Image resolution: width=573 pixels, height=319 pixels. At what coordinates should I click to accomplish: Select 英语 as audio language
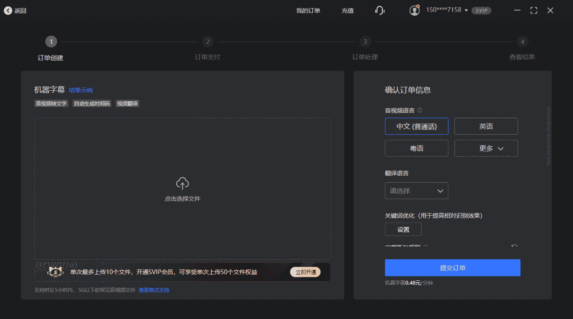(x=486, y=126)
